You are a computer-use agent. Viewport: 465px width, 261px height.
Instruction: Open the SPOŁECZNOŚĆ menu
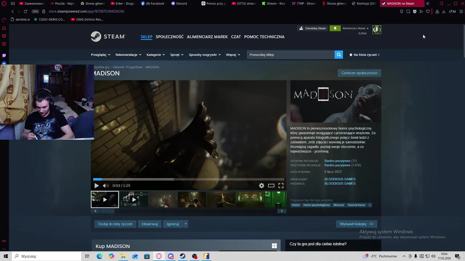coord(170,37)
